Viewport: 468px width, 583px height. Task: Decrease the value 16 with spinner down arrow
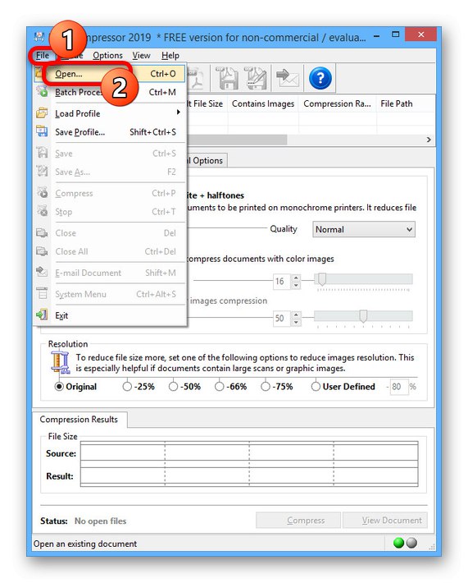(x=296, y=285)
